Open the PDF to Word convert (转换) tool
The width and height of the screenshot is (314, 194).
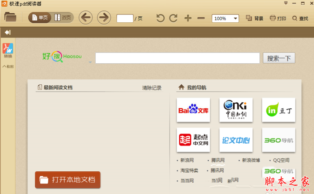click(x=8, y=51)
